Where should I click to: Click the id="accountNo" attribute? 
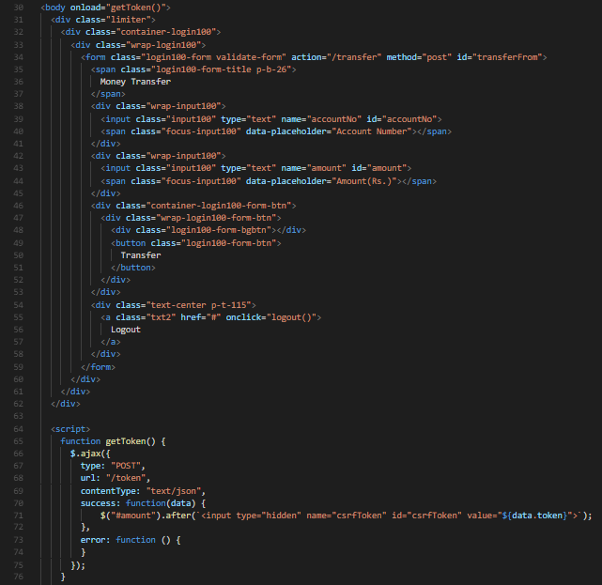click(402, 119)
